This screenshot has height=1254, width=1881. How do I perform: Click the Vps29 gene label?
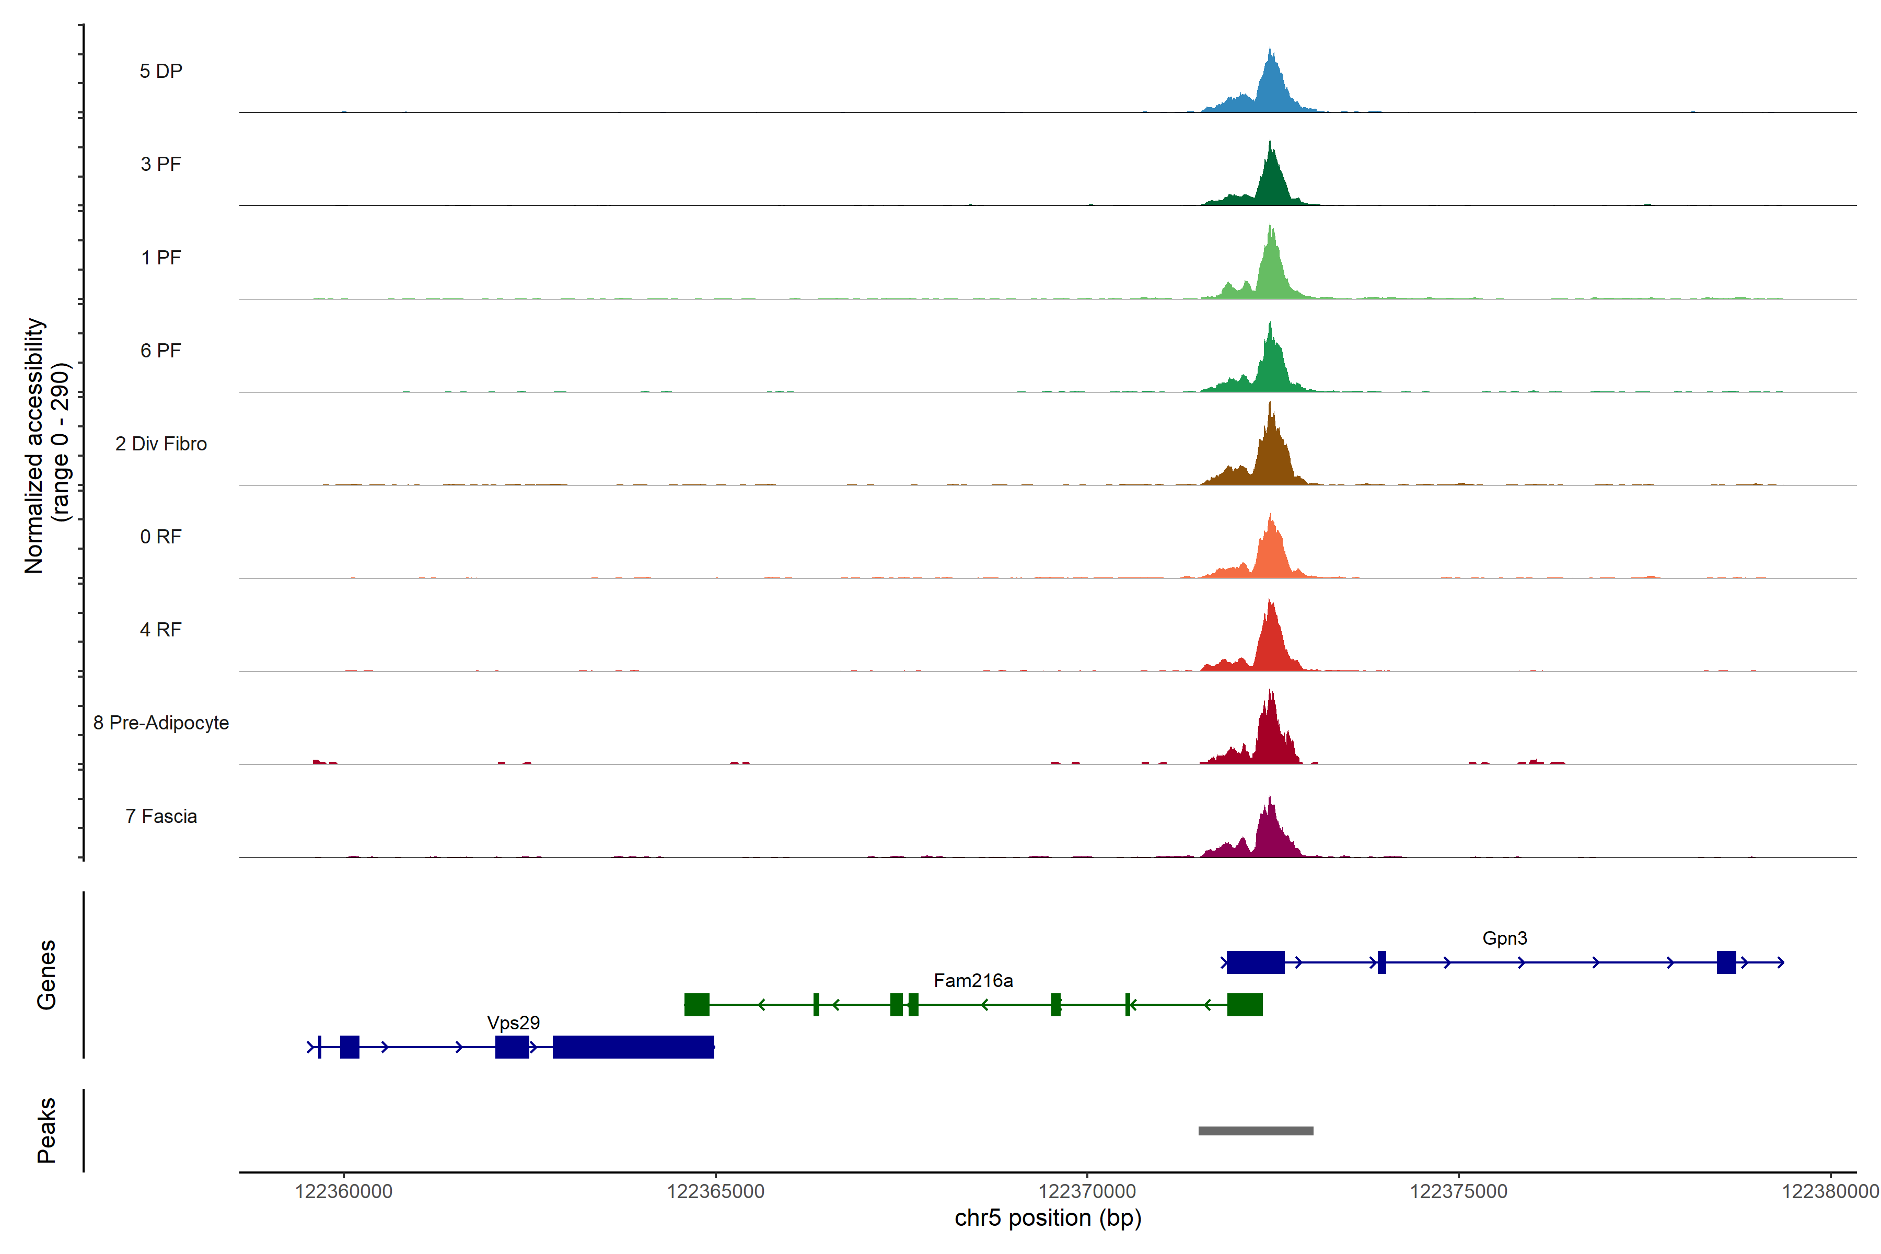[513, 1023]
